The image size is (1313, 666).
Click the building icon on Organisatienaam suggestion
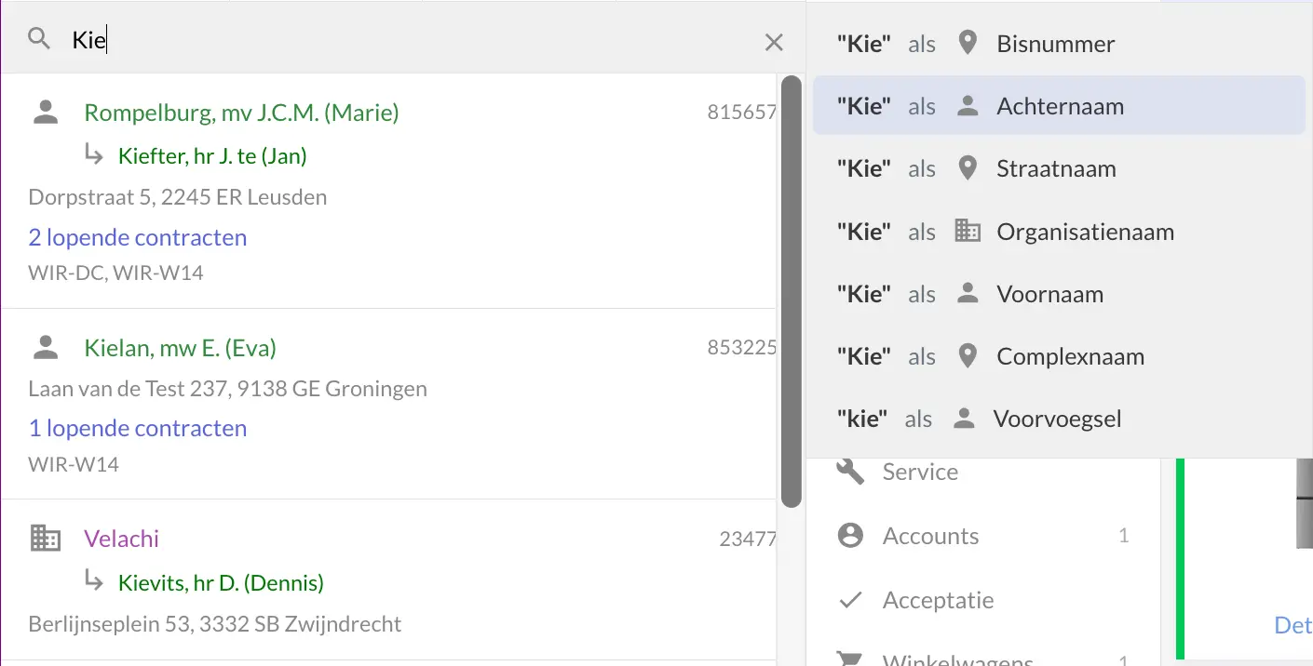click(x=968, y=231)
